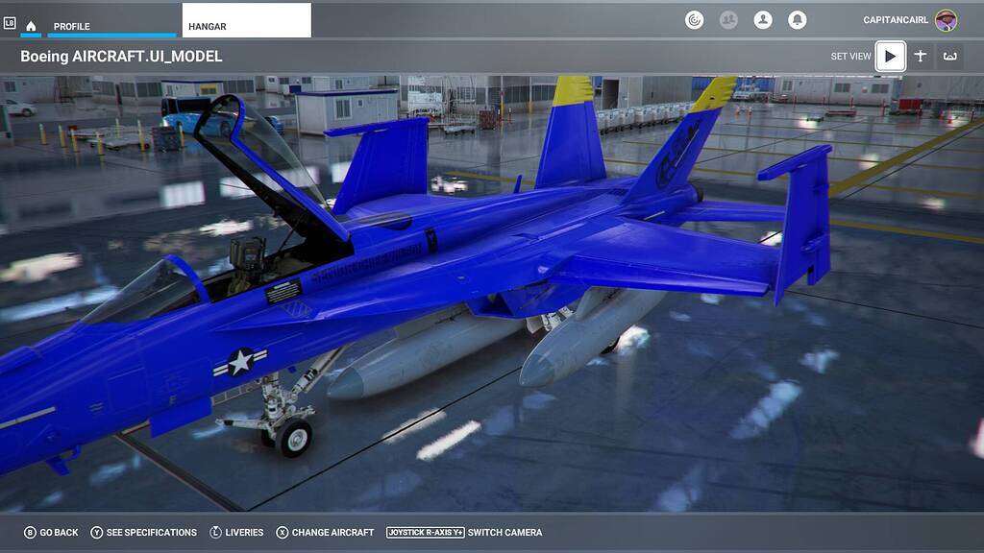
Task: Open the LIVERIES selection
Action: coord(240,531)
